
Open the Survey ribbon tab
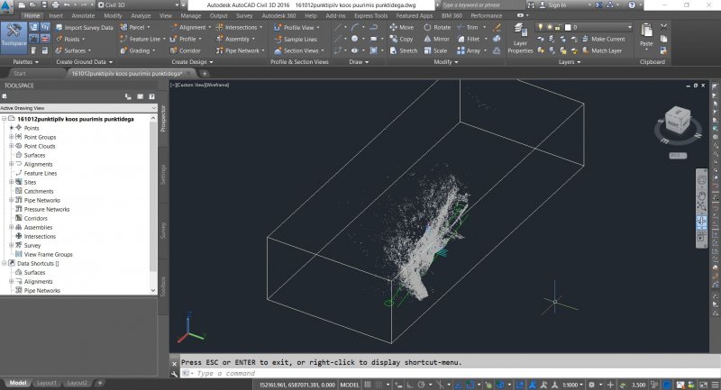244,15
